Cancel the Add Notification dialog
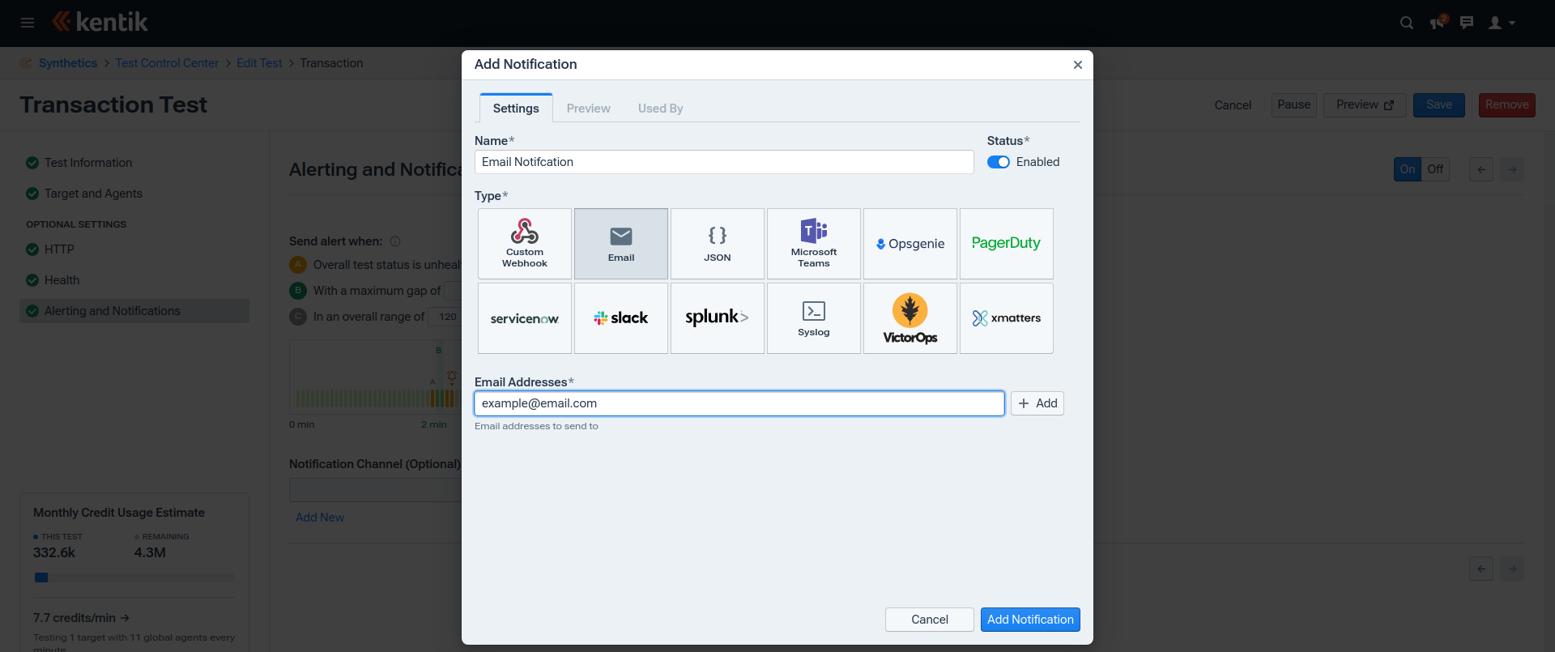Screen dimensions: 1555x652 coord(930,620)
